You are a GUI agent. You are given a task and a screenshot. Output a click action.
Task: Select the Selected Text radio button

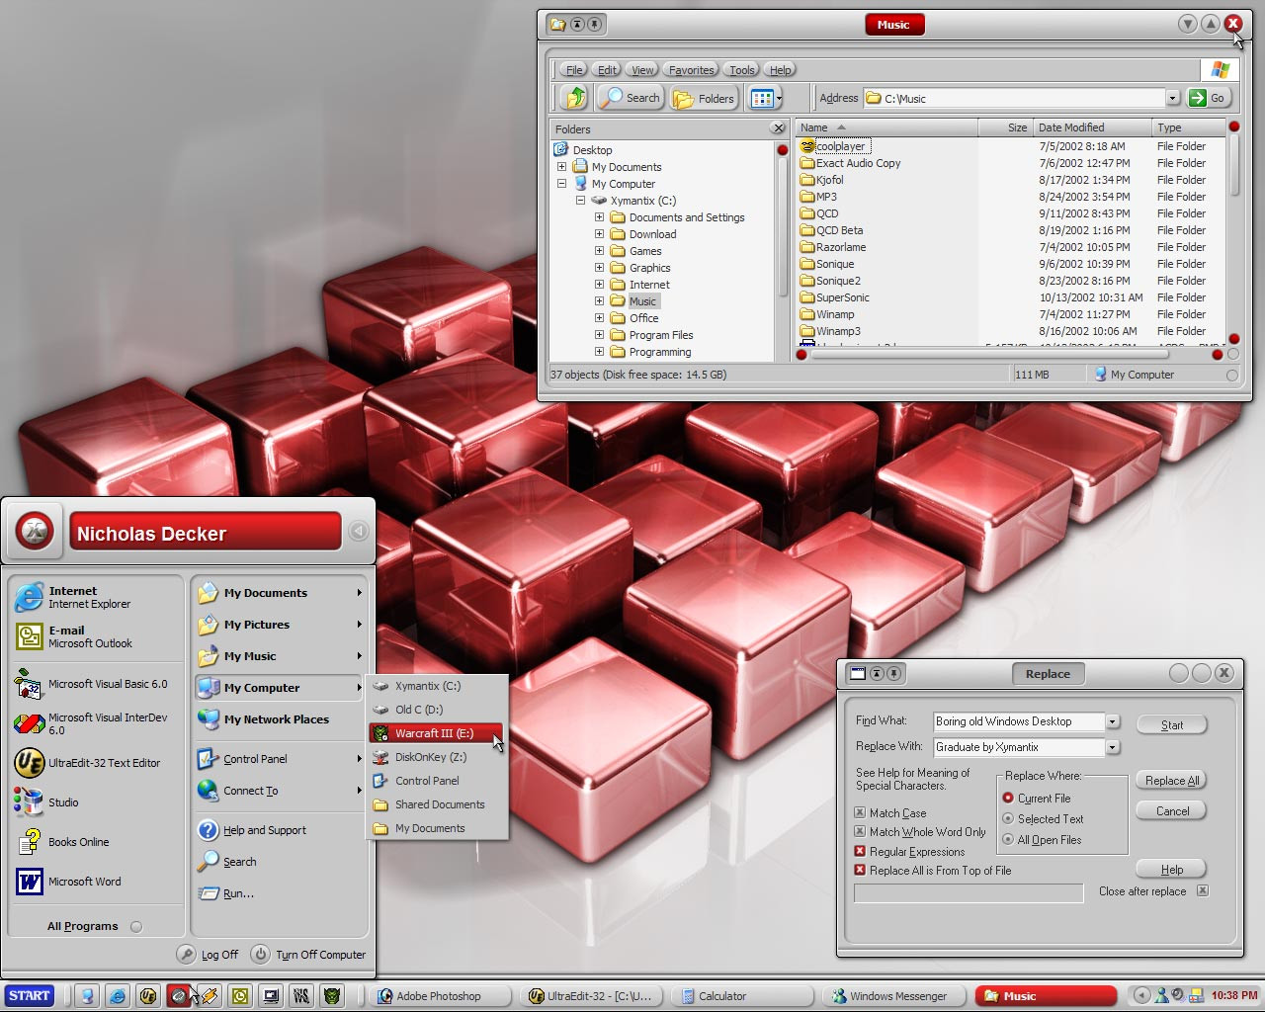tap(1008, 819)
